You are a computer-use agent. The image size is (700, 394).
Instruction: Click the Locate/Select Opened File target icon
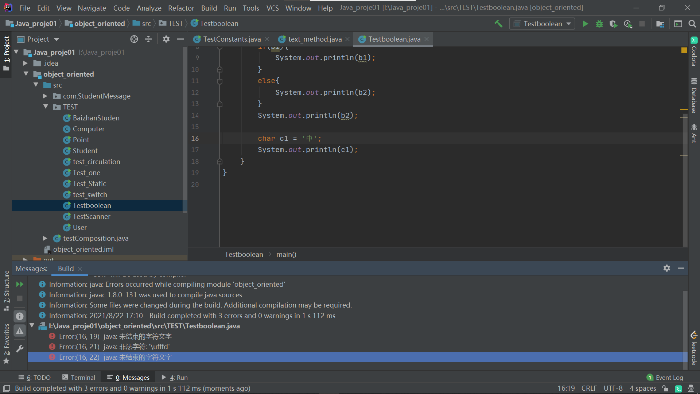pos(134,39)
